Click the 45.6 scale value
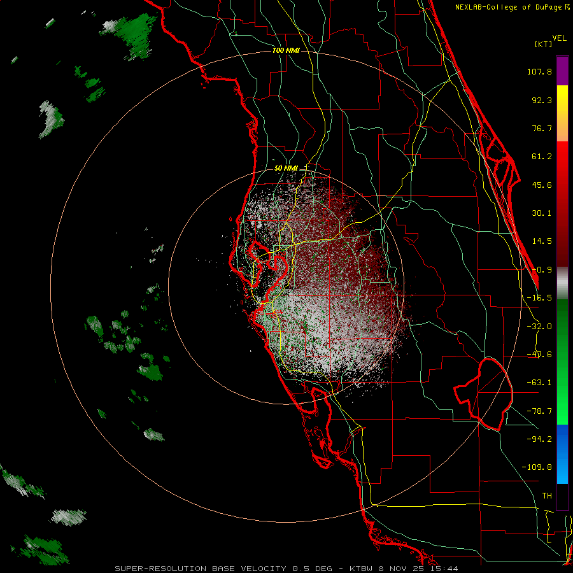573x573 pixels. (542, 185)
